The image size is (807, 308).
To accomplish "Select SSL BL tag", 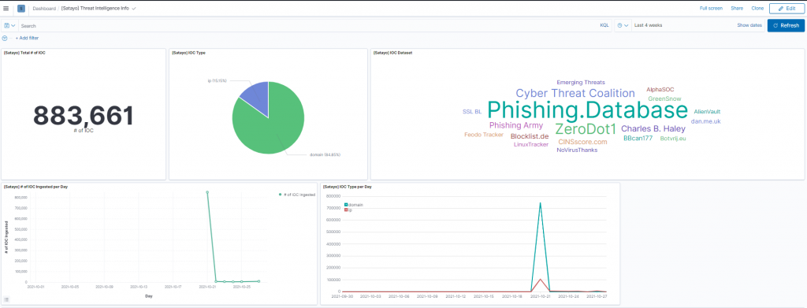I will [472, 111].
